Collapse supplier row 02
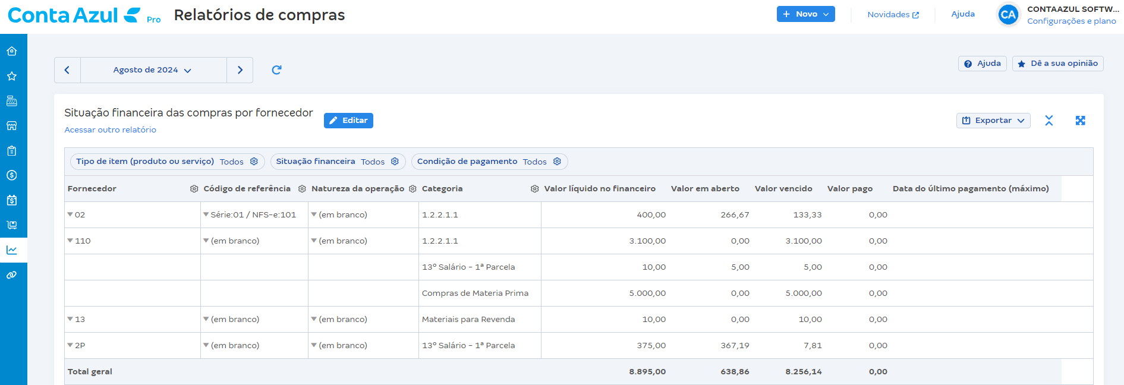 pyautogui.click(x=70, y=214)
